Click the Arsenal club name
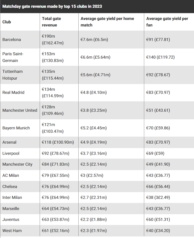This screenshot has width=194, height=238. click(9, 142)
